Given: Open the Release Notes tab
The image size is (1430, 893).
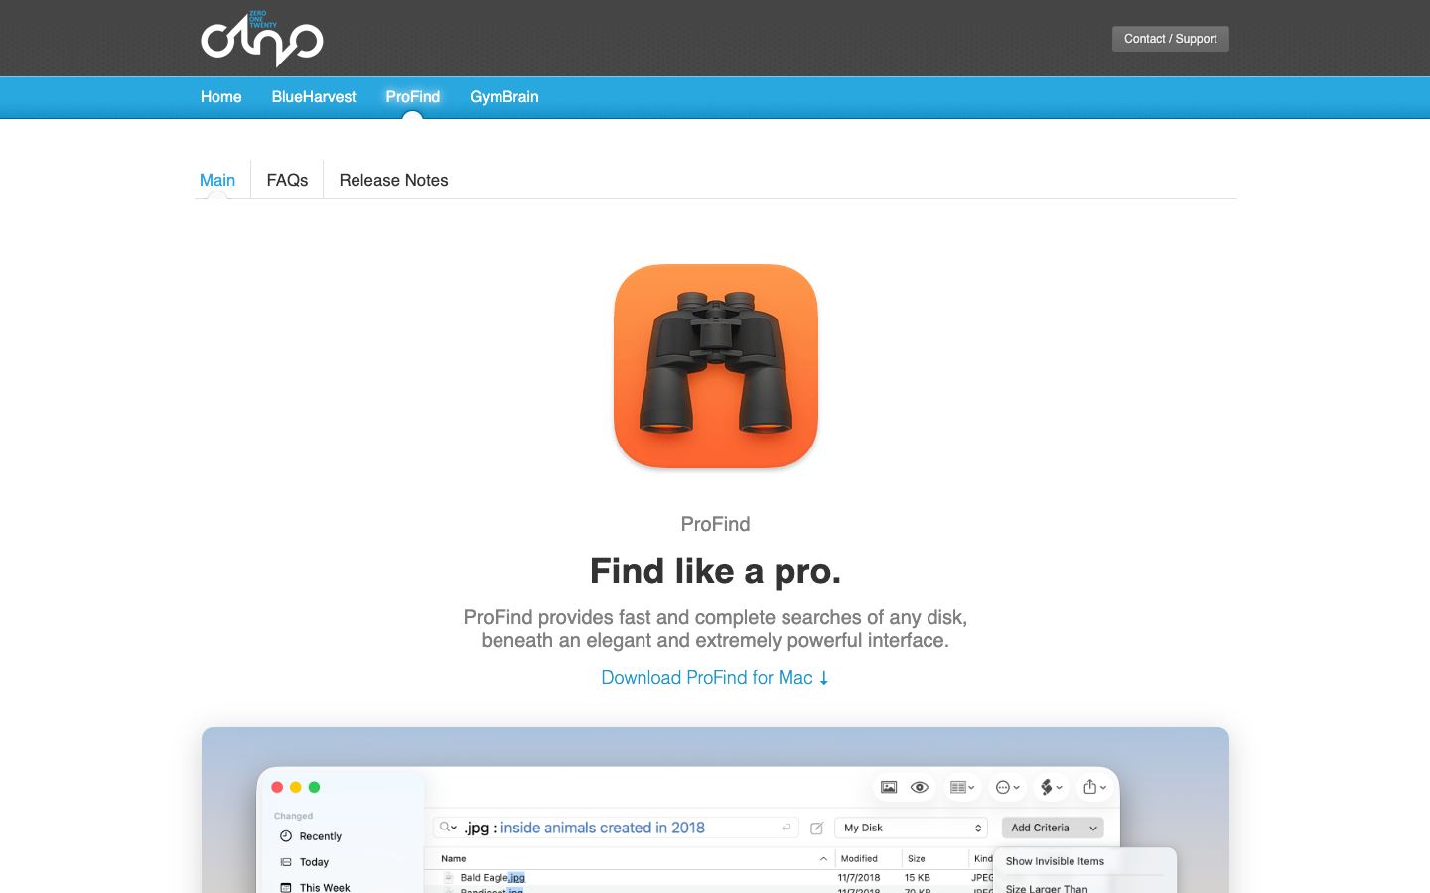Looking at the screenshot, I should pyautogui.click(x=393, y=180).
